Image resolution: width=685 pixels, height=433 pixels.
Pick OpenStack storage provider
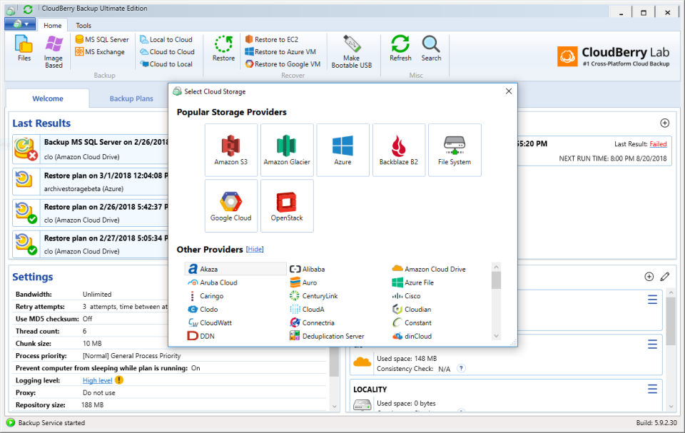286,205
